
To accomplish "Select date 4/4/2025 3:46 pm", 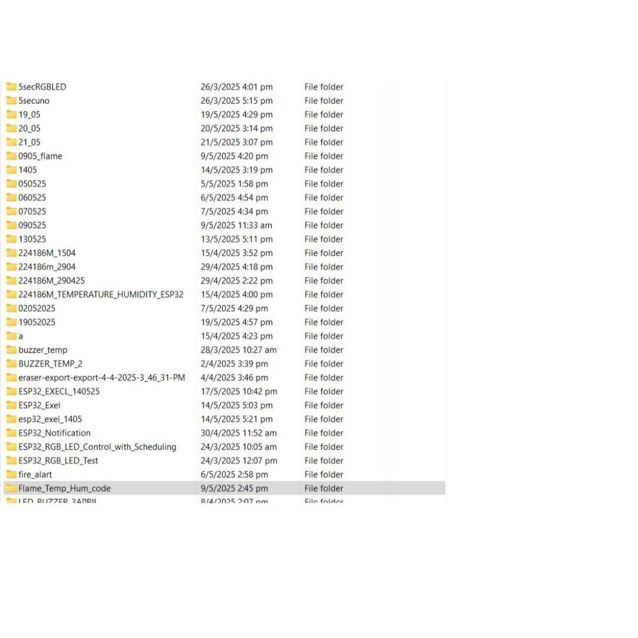I will [235, 377].
